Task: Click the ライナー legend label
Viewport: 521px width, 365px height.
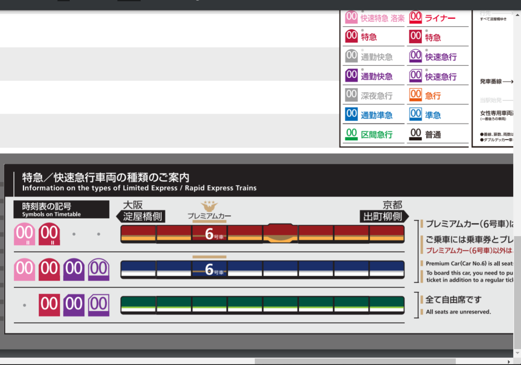Action: (440, 18)
